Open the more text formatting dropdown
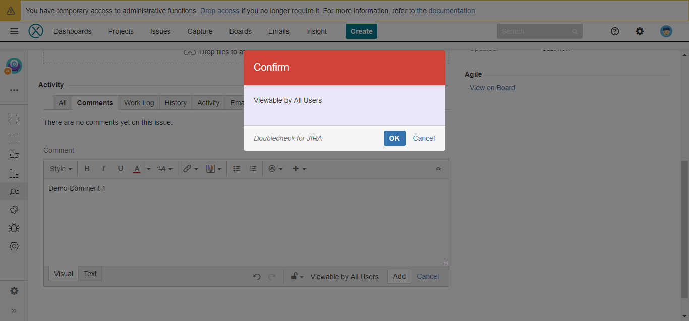This screenshot has height=321, width=689. (165, 169)
